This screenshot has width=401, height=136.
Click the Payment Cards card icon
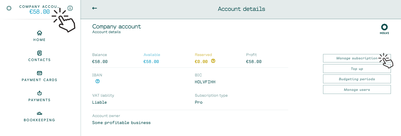pyautogui.click(x=40, y=73)
